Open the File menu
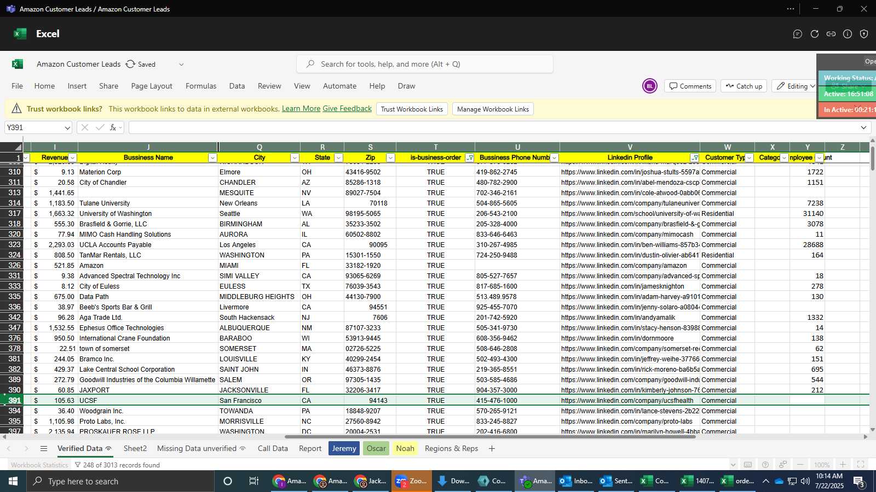 click(x=18, y=86)
